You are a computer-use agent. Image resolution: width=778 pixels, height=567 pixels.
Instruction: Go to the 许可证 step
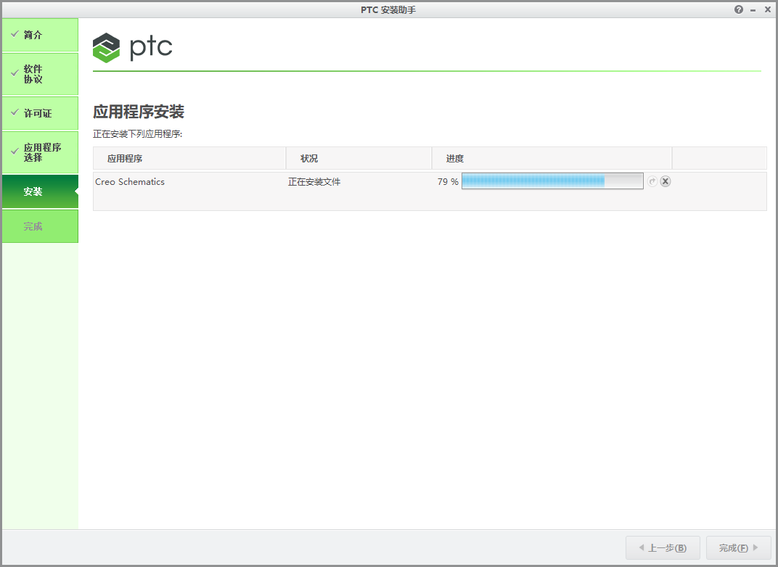coord(40,113)
